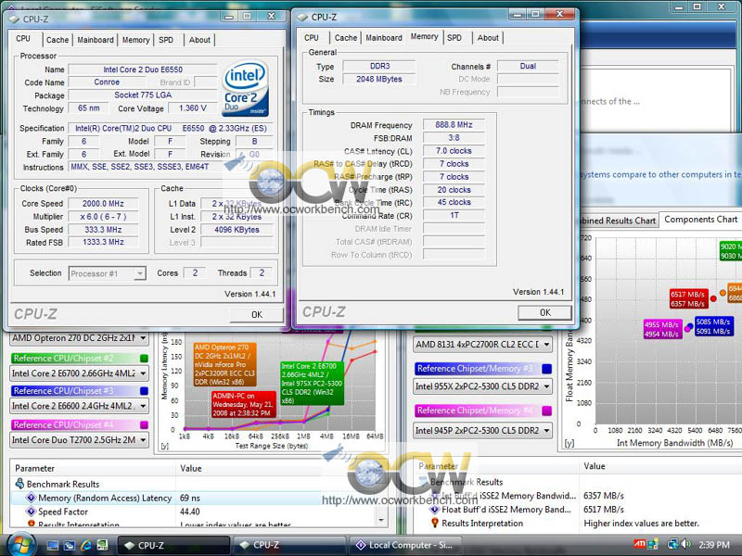742x556 pixels.
Task: Activate the first CPU-Z taskbar button
Action: coord(173,545)
